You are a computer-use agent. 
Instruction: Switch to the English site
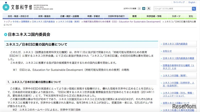pos(192,2)
